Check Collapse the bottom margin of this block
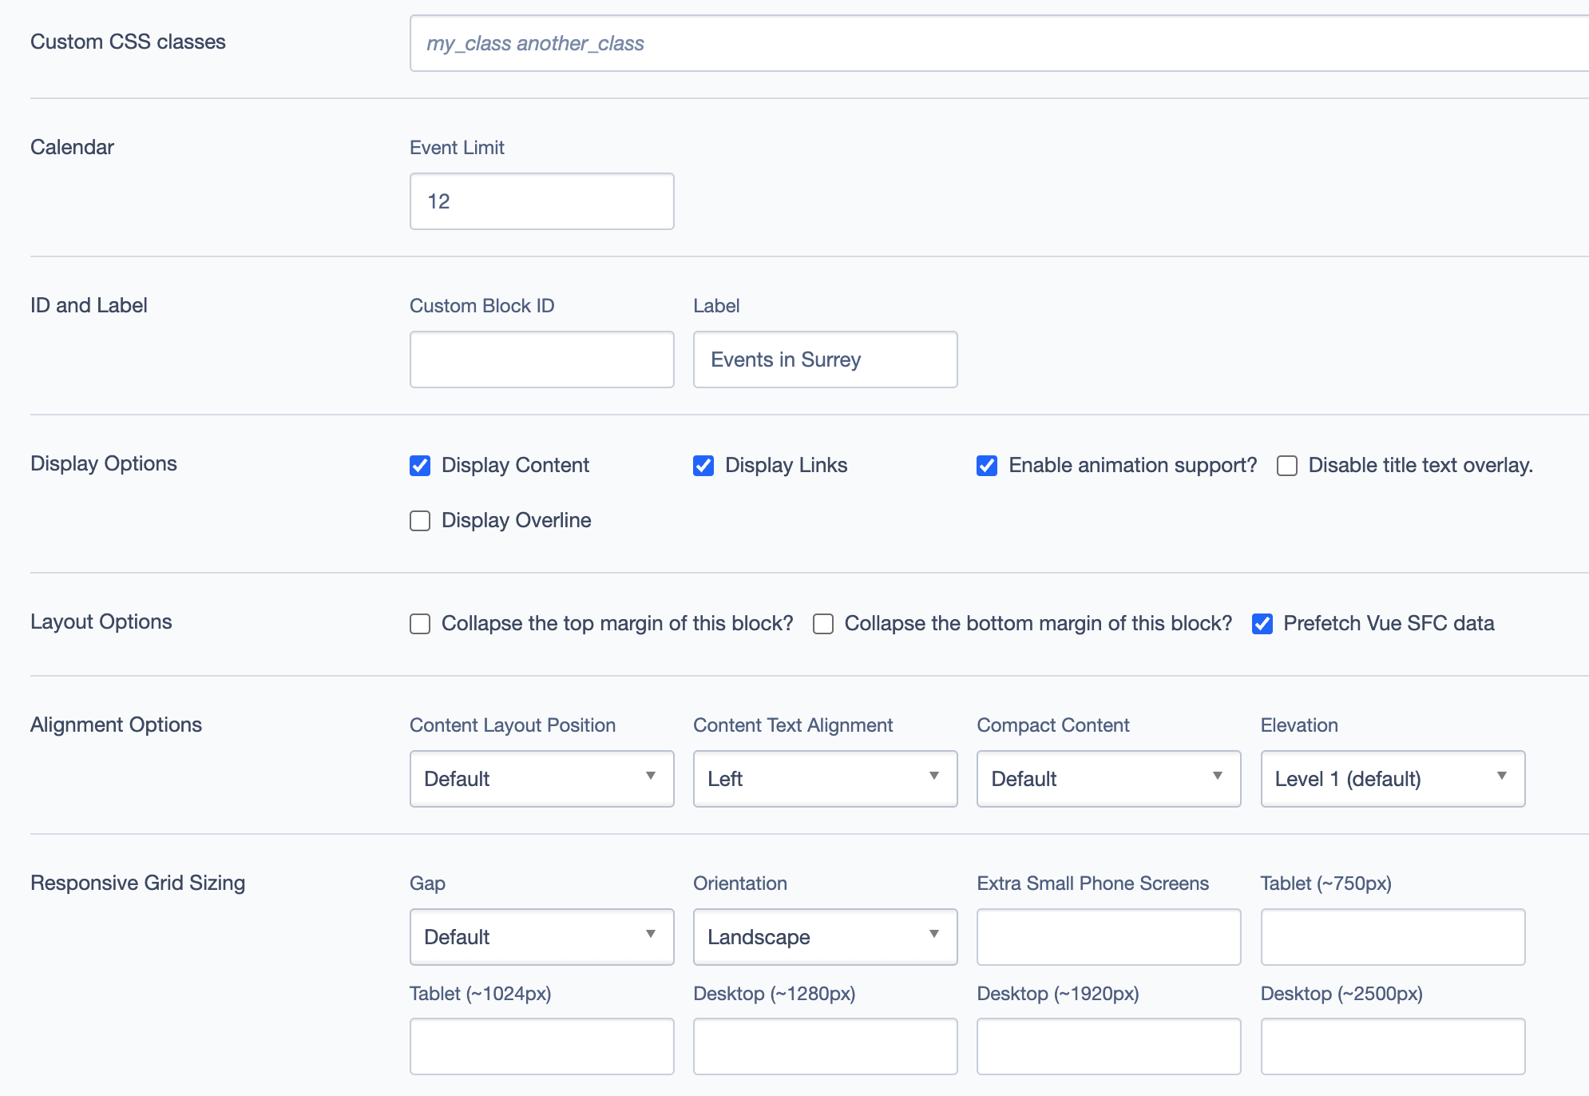The width and height of the screenshot is (1589, 1096). coord(823,624)
